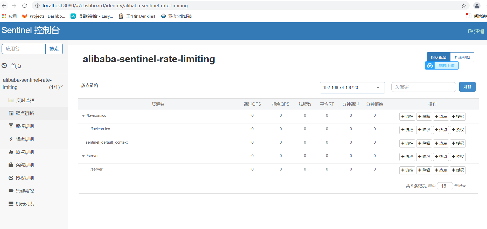The image size is (487, 229).
Task: Click the 通过QPS column header
Action: pyautogui.click(x=252, y=104)
